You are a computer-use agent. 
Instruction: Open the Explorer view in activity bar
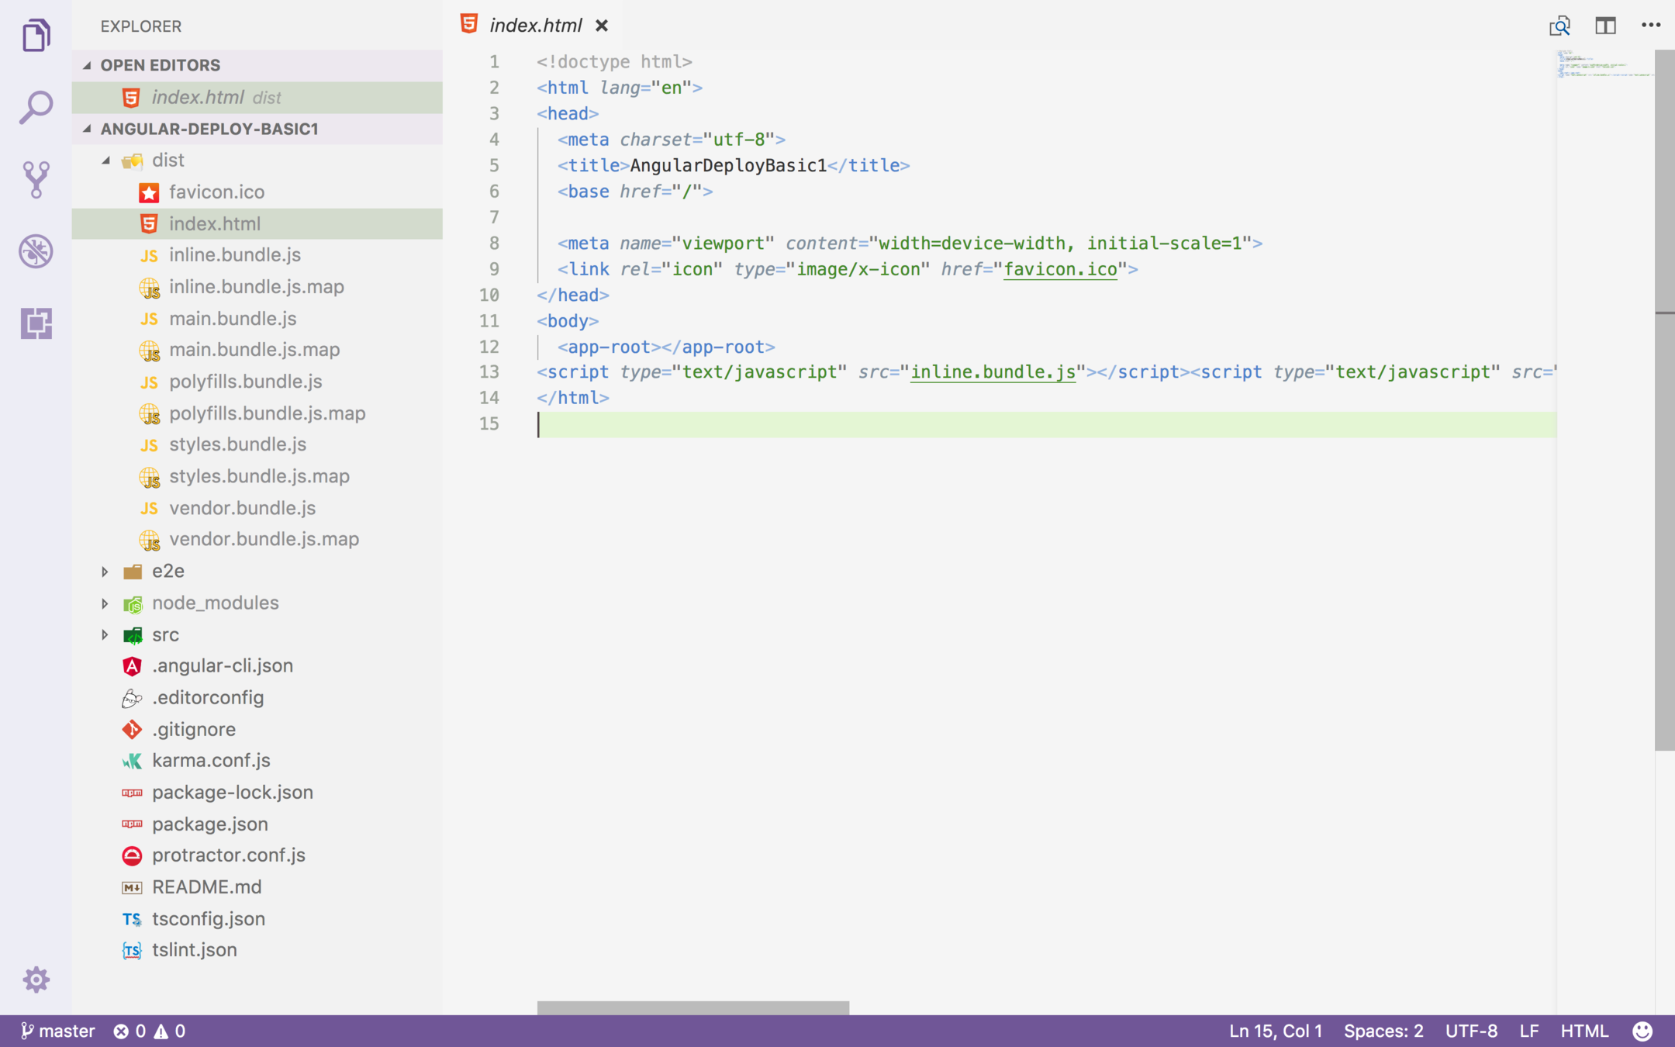36,36
